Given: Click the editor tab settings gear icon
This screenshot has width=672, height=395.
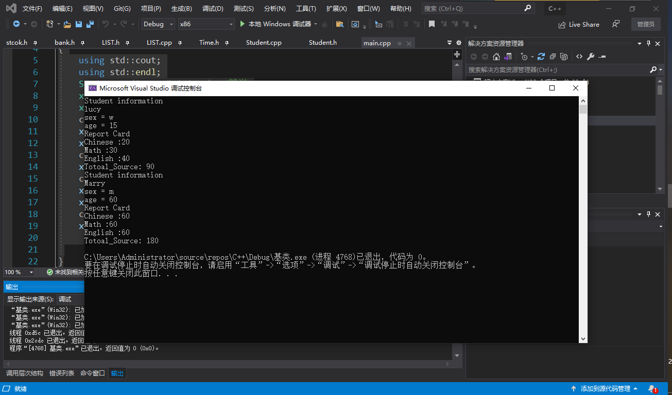Looking at the screenshot, I should pyautogui.click(x=458, y=43).
